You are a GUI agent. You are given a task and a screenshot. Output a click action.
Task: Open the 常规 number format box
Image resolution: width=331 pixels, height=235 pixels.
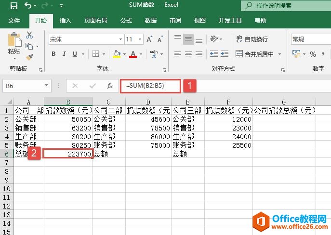[x=311, y=39]
